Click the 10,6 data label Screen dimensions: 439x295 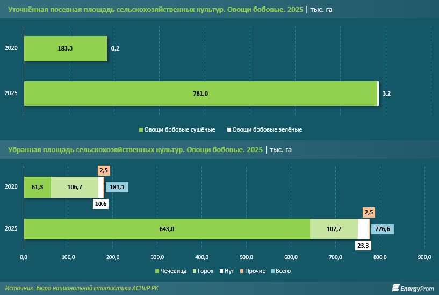tap(100, 204)
